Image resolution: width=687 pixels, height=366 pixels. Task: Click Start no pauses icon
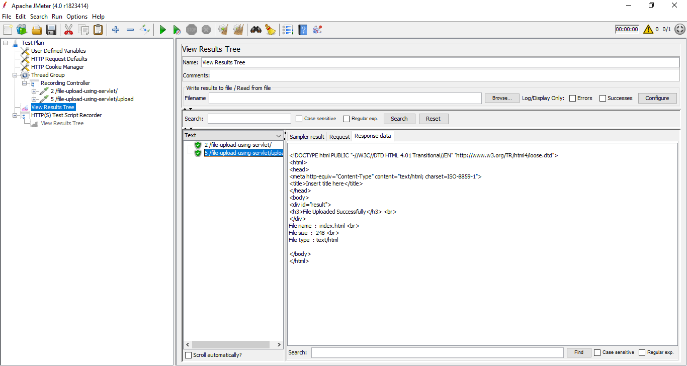coord(177,30)
